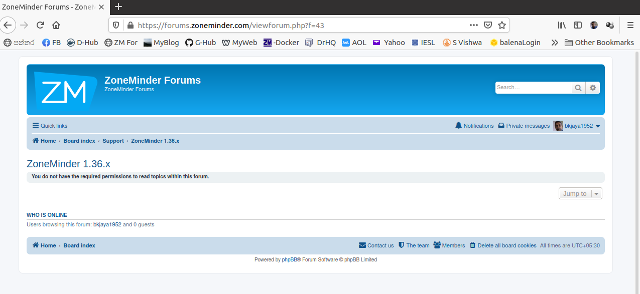
Task: Expand the Quick links menu
Action: [x=50, y=126]
